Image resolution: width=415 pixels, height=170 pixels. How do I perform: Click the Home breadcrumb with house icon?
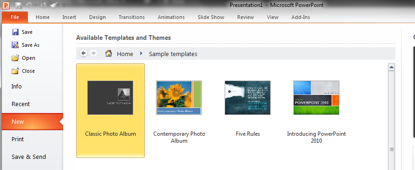(x=119, y=54)
